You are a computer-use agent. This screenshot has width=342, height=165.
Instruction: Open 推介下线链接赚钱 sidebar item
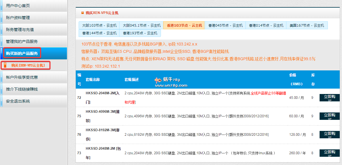[22, 89]
